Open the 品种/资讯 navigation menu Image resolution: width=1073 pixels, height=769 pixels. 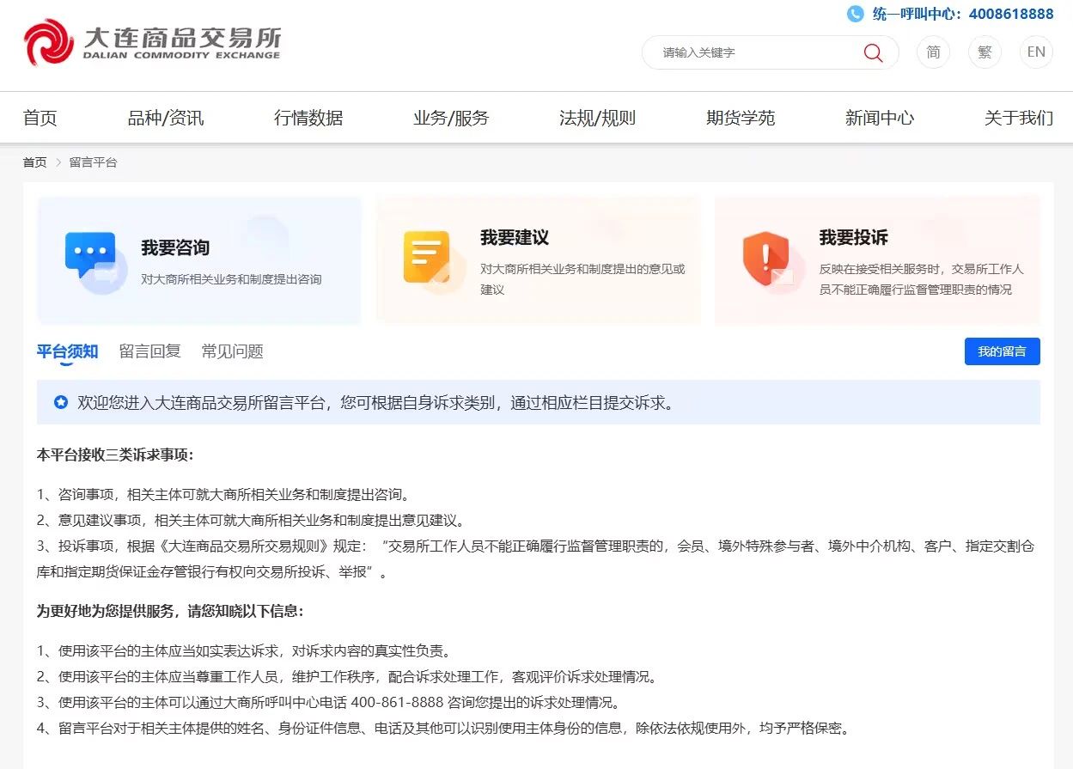click(x=166, y=119)
